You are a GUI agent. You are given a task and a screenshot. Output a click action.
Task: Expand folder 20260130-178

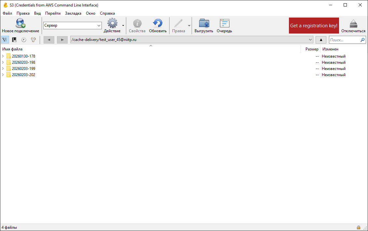[3, 56]
